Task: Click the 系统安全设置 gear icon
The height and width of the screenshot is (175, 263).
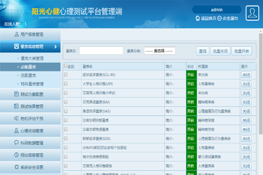Action: (17, 167)
